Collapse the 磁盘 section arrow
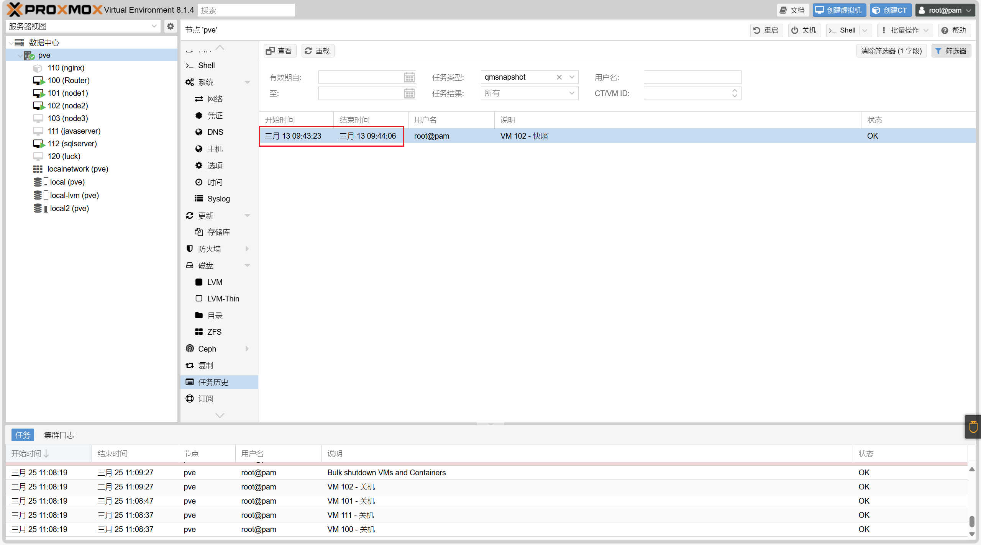981x545 pixels. click(247, 265)
